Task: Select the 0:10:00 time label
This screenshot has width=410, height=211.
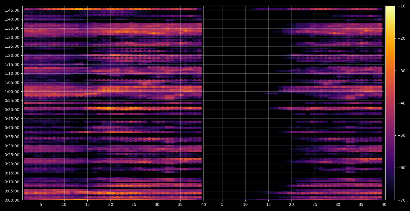Action: (x=12, y=182)
